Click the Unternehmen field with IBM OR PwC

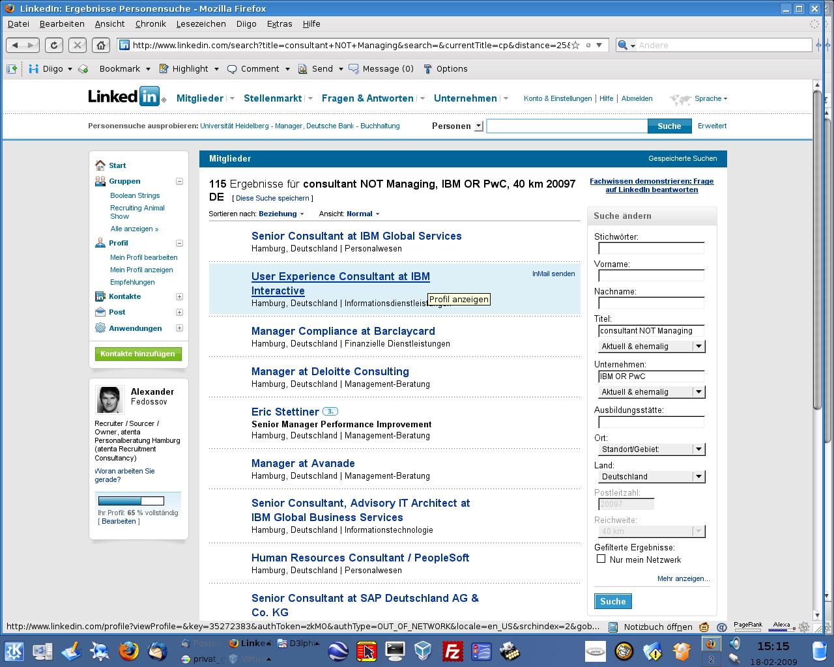(x=652, y=376)
